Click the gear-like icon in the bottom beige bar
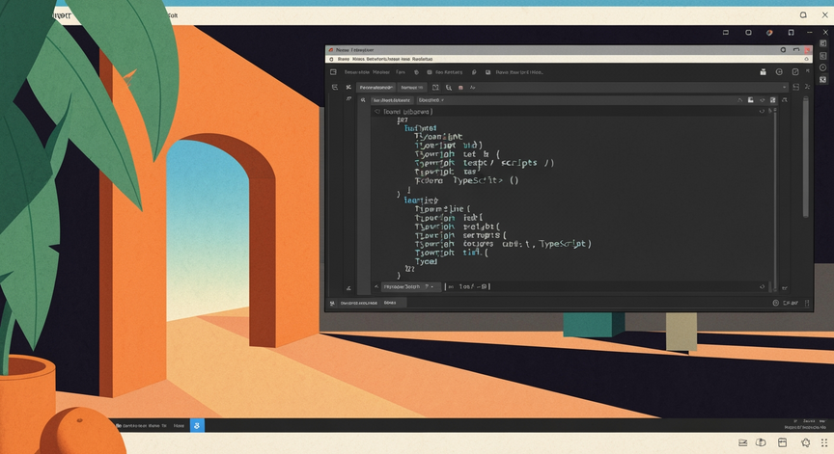Image resolution: width=834 pixels, height=454 pixels. [x=805, y=442]
